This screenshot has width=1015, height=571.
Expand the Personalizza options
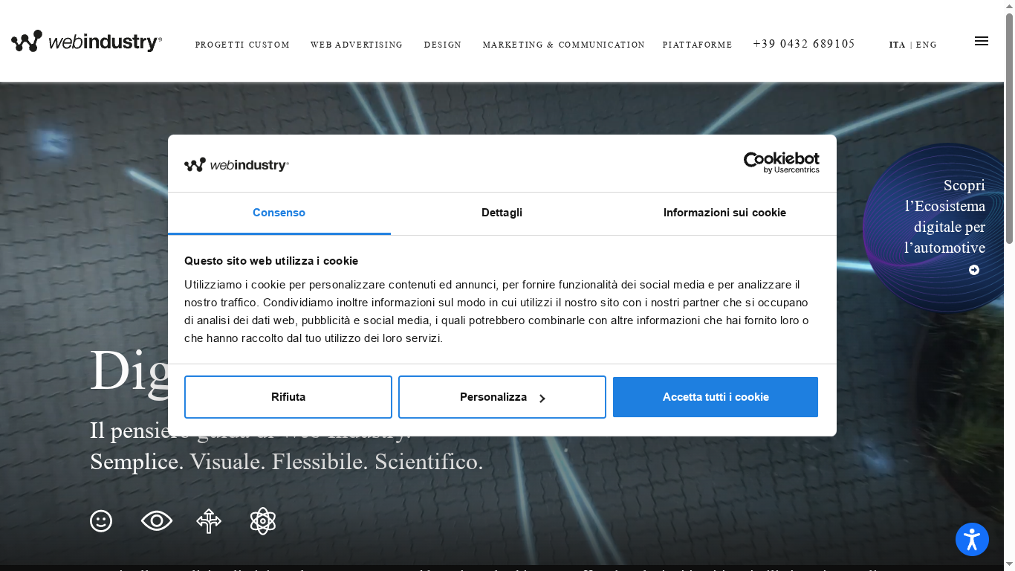coord(502,396)
